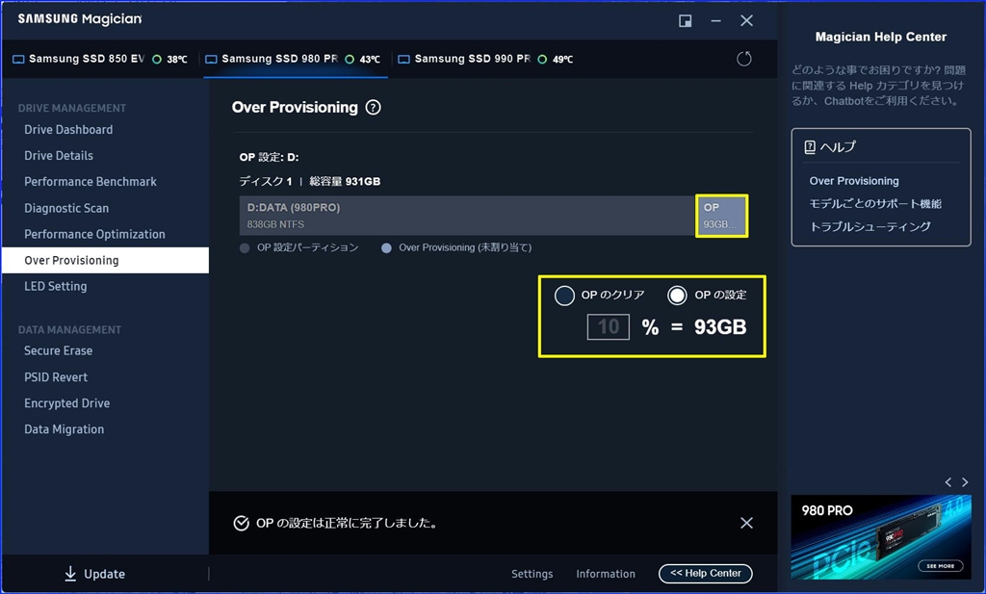Select the OP 93GB unallocated segment
Screen dimensions: 986x594
click(x=721, y=216)
